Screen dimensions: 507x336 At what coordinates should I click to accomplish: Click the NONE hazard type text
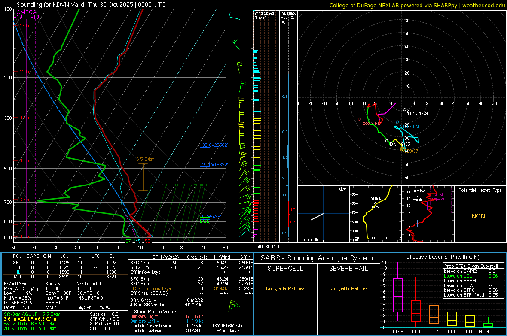click(x=480, y=216)
